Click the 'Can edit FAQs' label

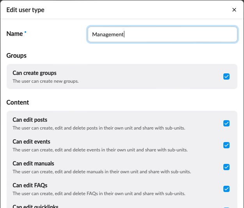tap(30, 185)
